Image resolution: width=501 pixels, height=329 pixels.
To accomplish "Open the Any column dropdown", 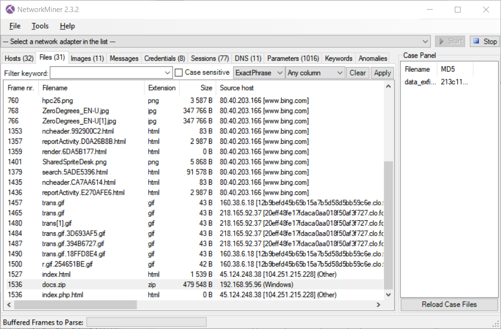I will (x=315, y=73).
